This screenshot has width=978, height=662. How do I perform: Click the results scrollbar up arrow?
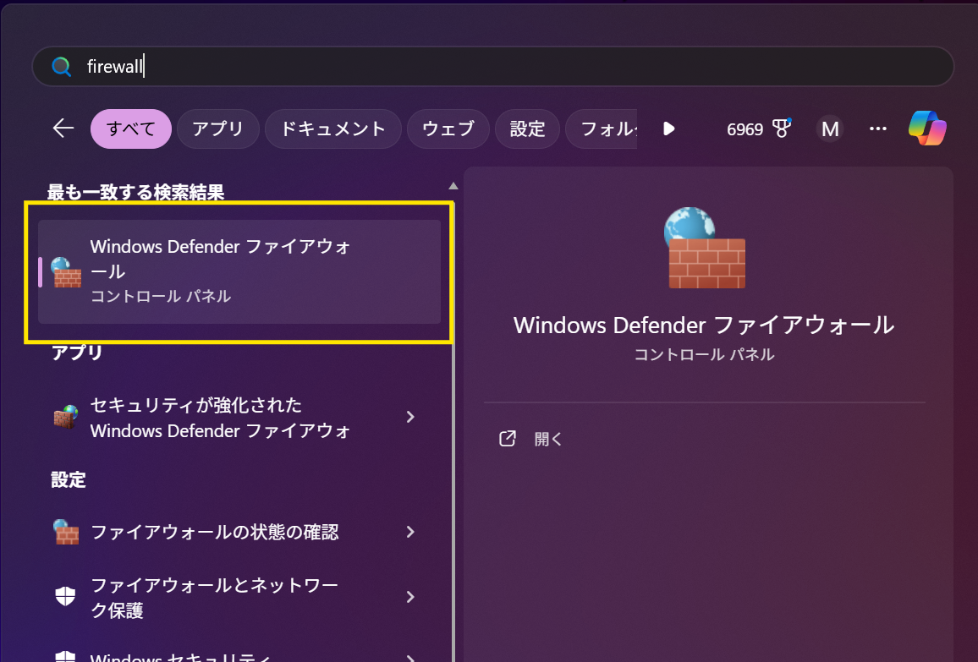click(453, 186)
